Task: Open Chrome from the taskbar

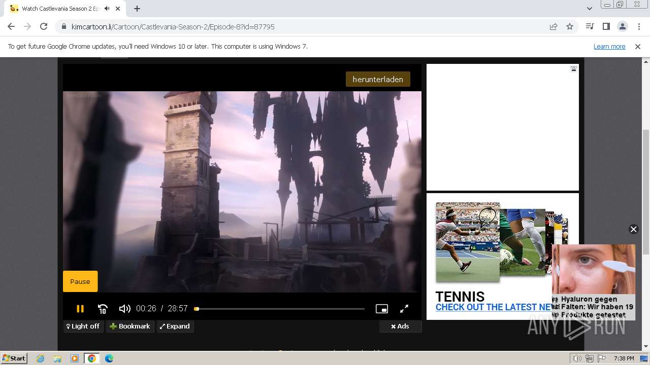Action: pyautogui.click(x=92, y=358)
